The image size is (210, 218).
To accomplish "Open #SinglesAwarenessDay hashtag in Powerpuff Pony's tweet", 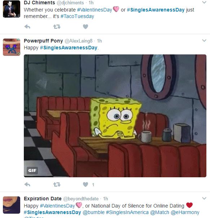I will tap(69, 48).
